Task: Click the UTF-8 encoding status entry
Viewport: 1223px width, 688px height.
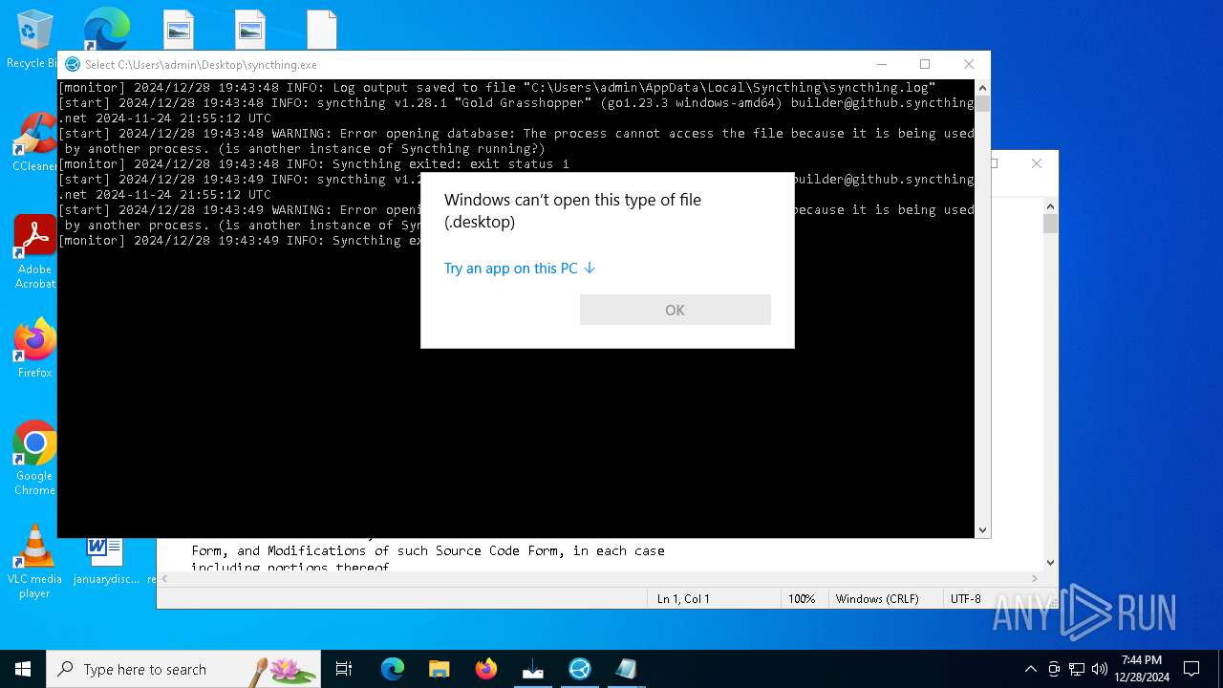Action: point(965,599)
